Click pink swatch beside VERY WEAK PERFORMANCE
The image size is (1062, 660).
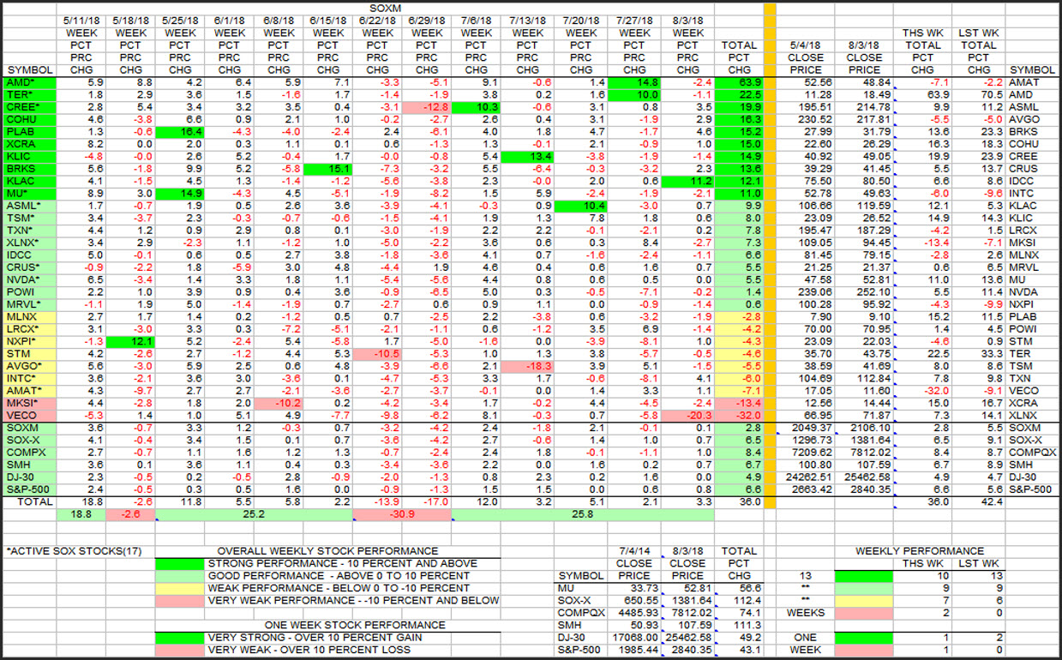[181, 600]
